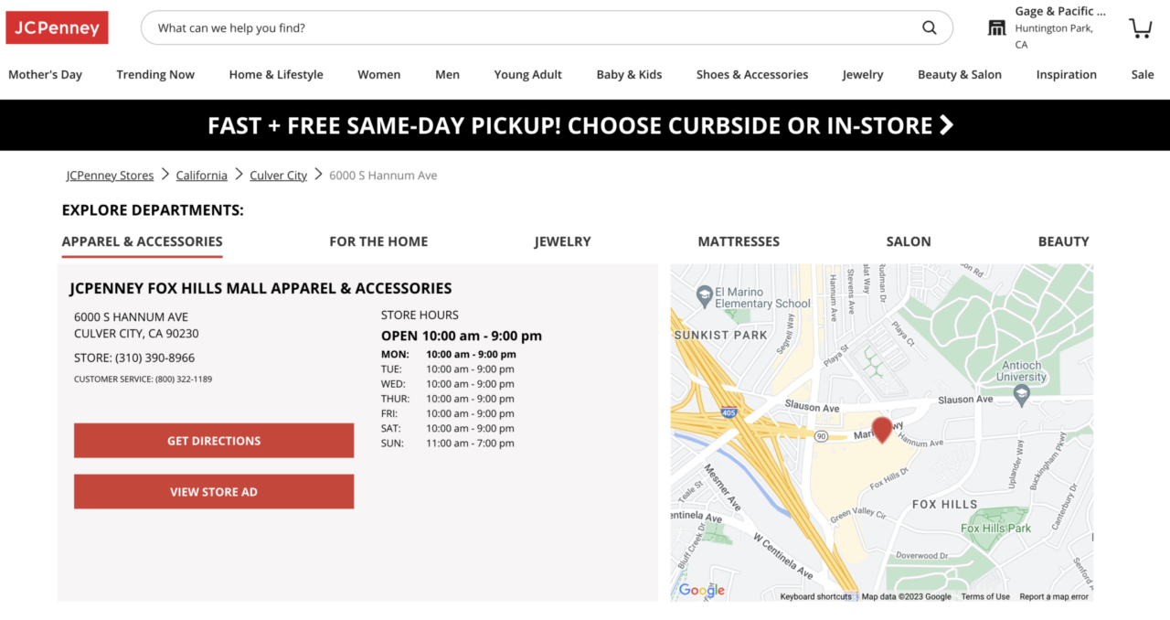Open Beauty & Salon menu
Viewport: 1170px width, 620px height.
click(x=960, y=75)
